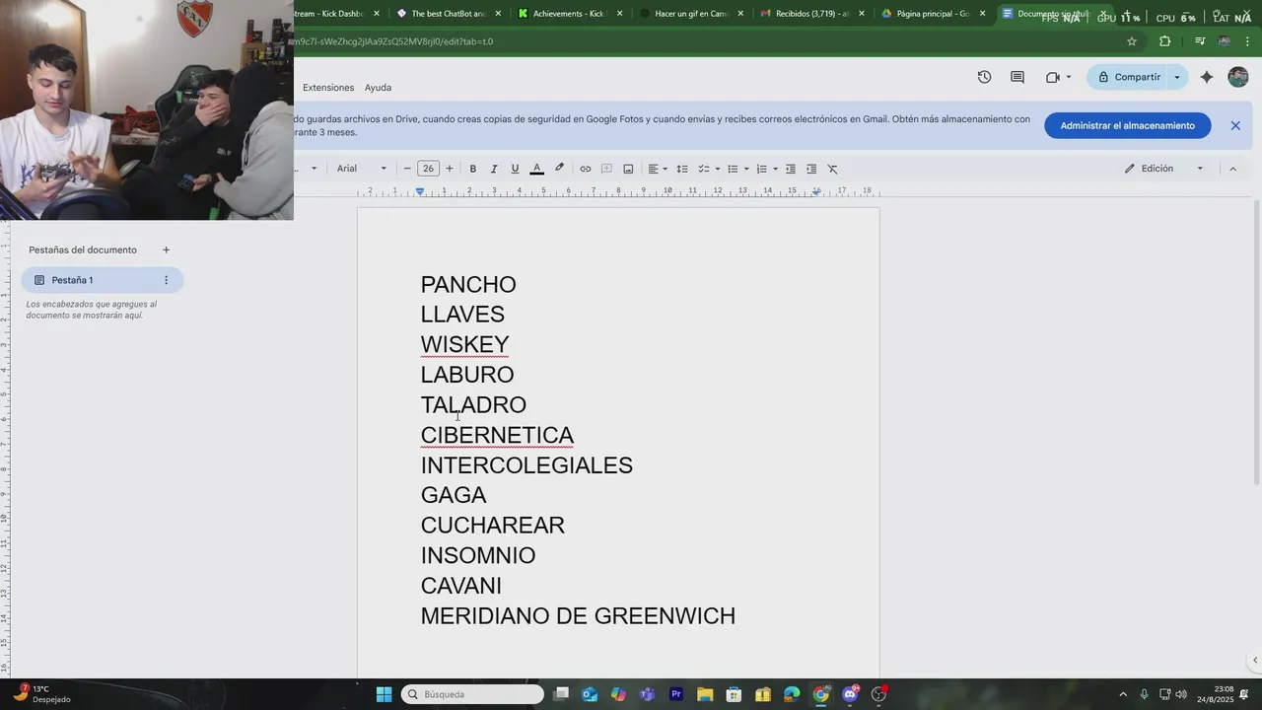Open the side panel arrow at bottom right
This screenshot has height=710, width=1262.
point(1254,660)
